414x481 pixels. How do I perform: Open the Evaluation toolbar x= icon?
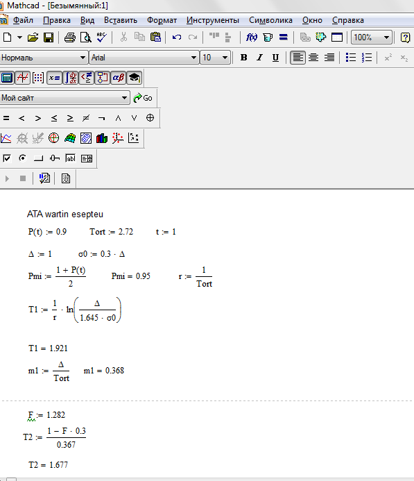tap(55, 78)
